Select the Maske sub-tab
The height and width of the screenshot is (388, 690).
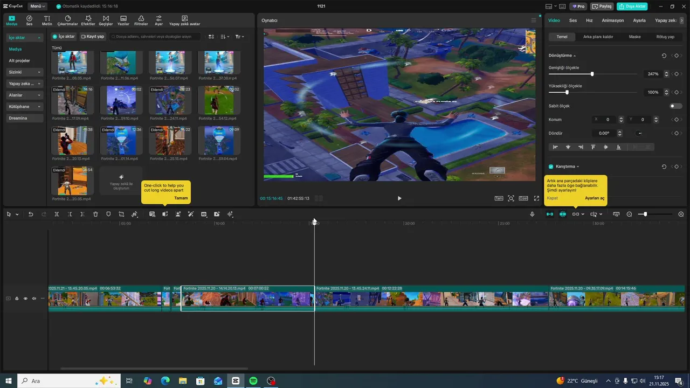(x=634, y=37)
